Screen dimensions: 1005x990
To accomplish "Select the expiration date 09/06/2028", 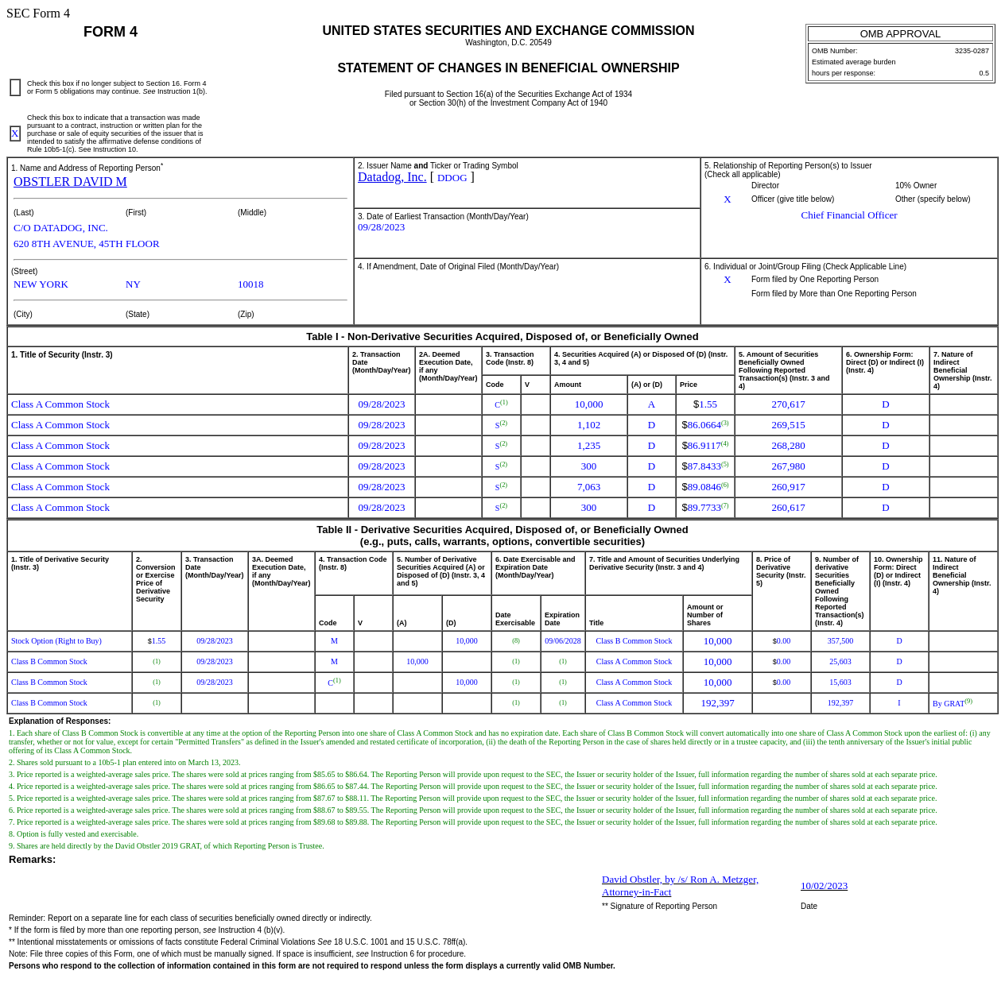I will click(x=563, y=641).
